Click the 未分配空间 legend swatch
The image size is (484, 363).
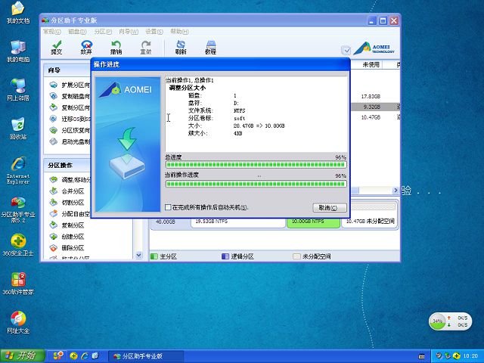coord(296,256)
